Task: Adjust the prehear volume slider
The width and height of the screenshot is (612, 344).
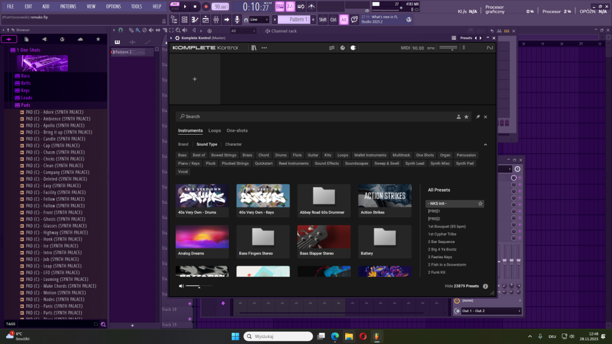Action: [x=199, y=286]
